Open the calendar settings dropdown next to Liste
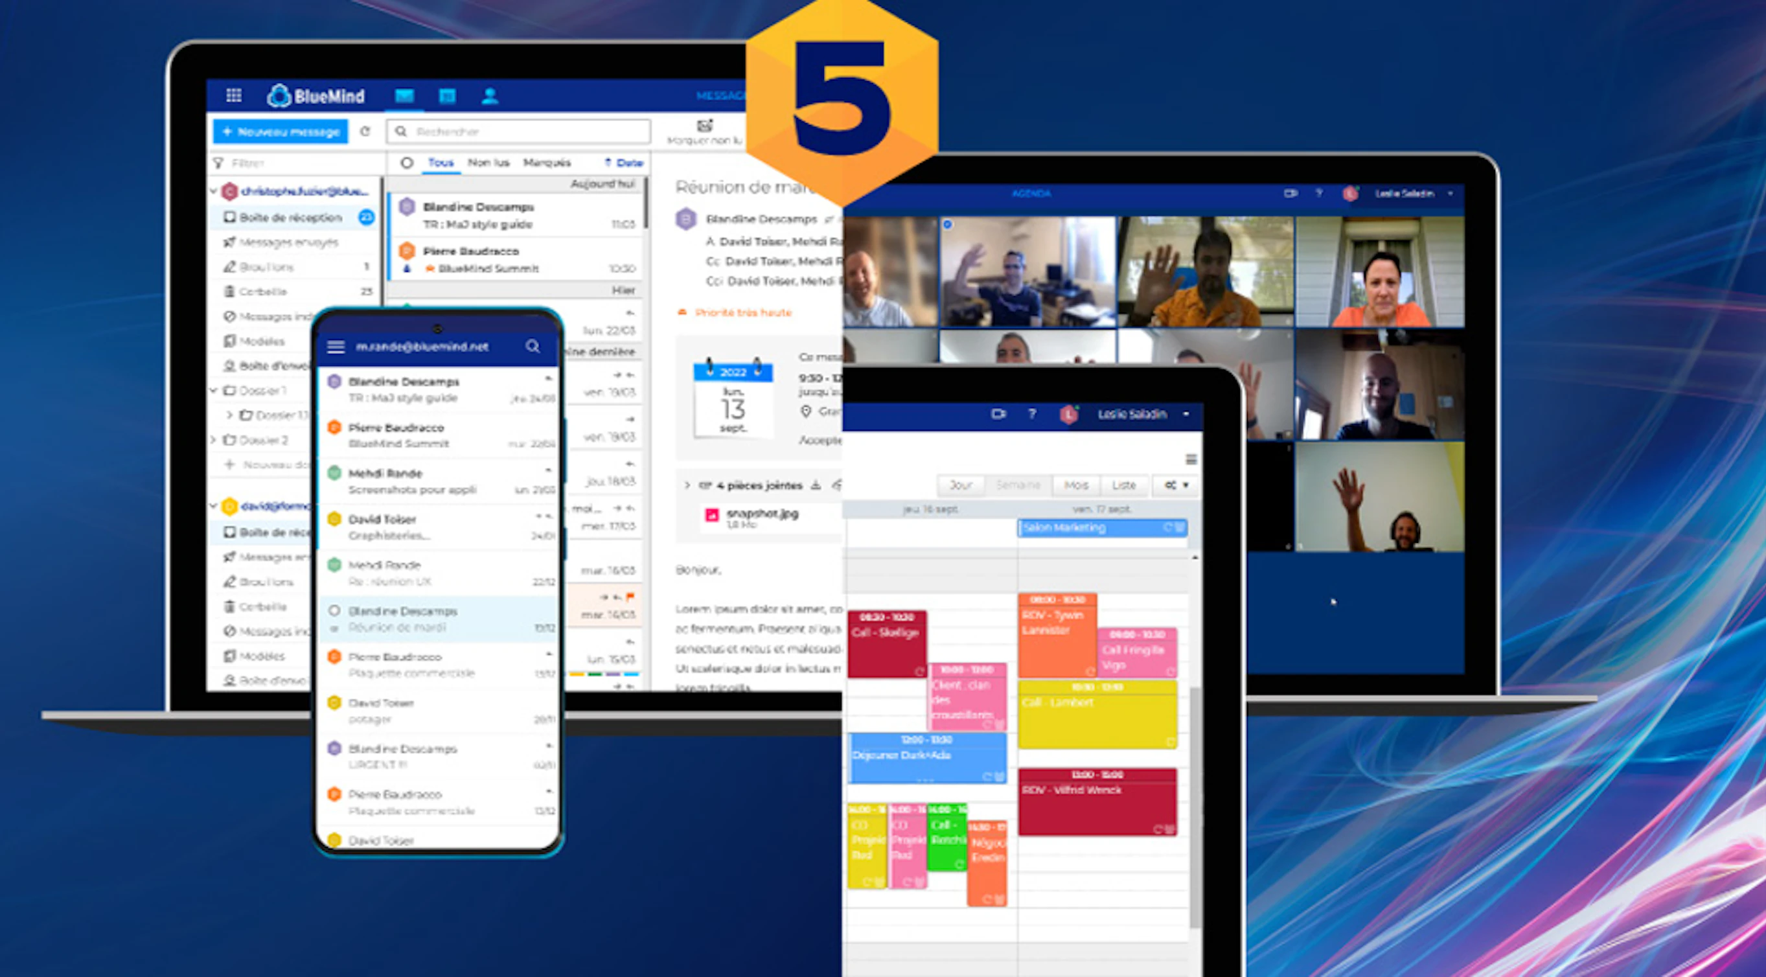The height and width of the screenshot is (977, 1766). coord(1176,485)
